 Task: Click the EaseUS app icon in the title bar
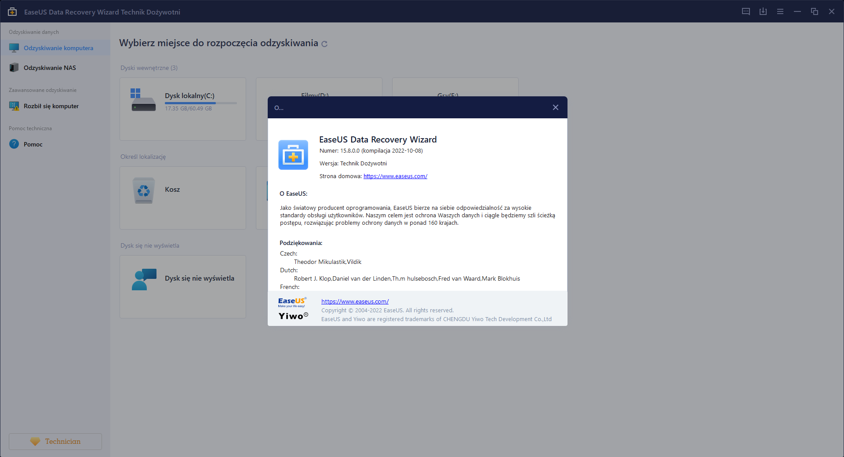coord(12,12)
